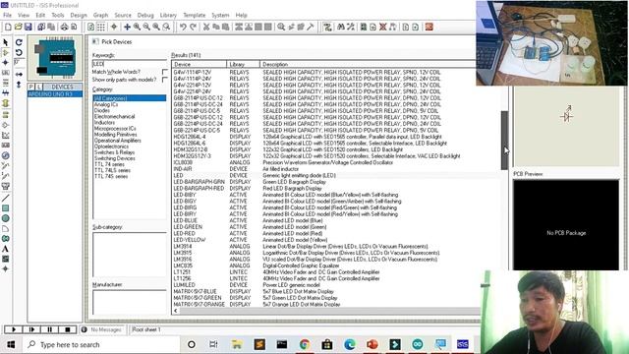The image size is (629, 354).
Task: Click the results list vertical scrollbar thumb
Action: [504, 140]
